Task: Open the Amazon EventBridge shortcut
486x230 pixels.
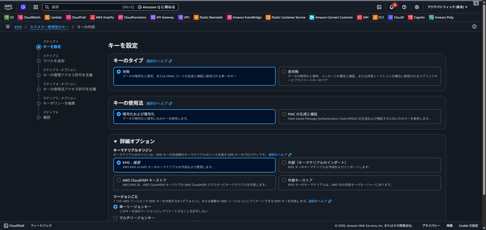Action: click(244, 17)
